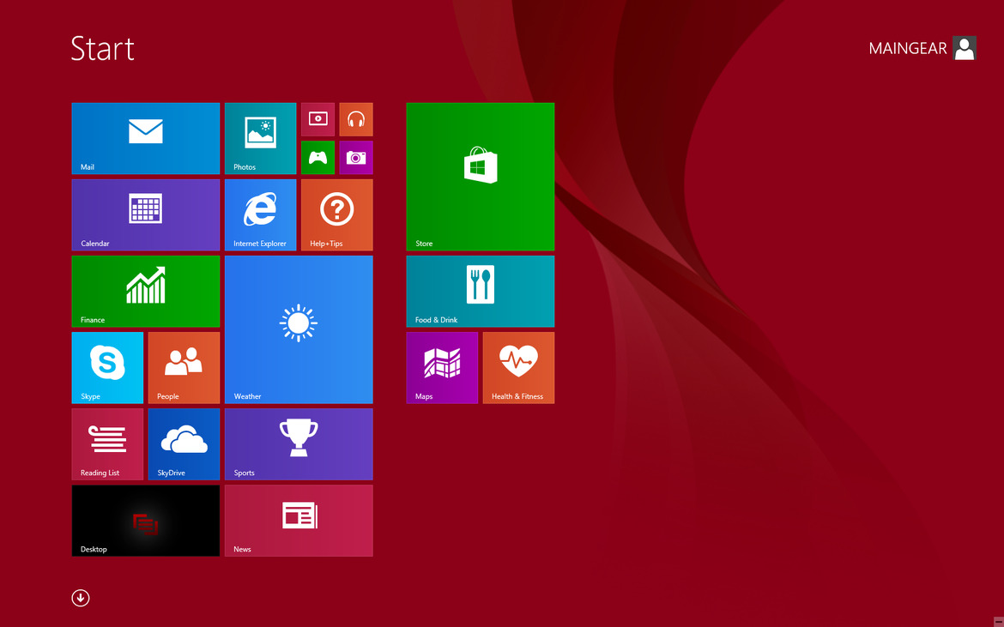
Task: Open the Help+Tips tile
Action: [336, 215]
